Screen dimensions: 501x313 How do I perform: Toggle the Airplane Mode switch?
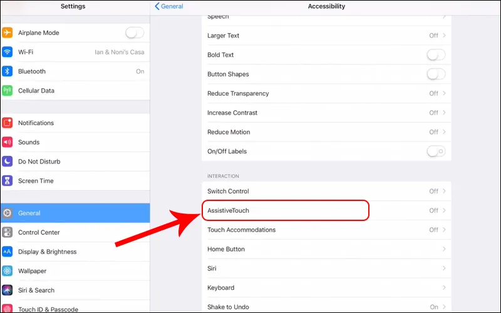coord(135,33)
